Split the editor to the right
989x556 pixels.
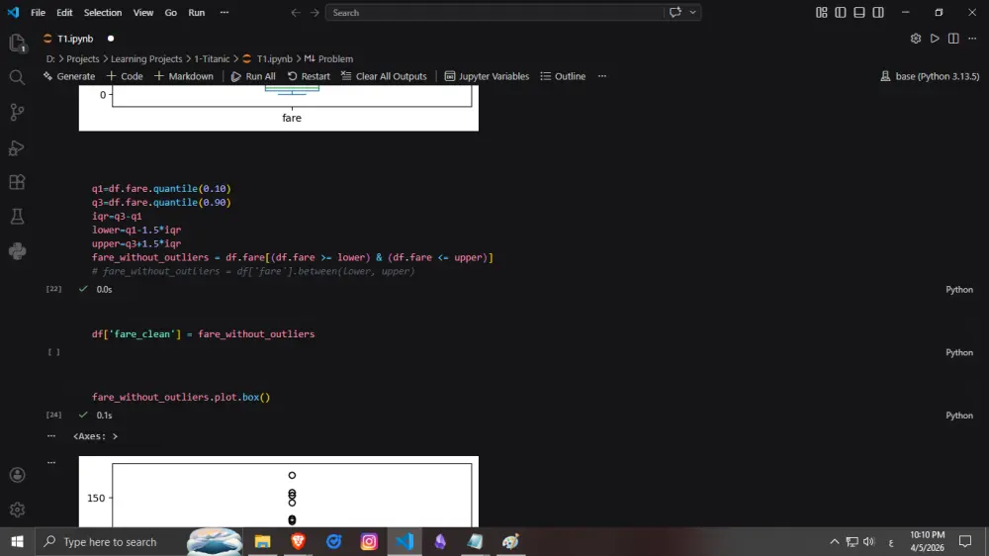coord(953,39)
